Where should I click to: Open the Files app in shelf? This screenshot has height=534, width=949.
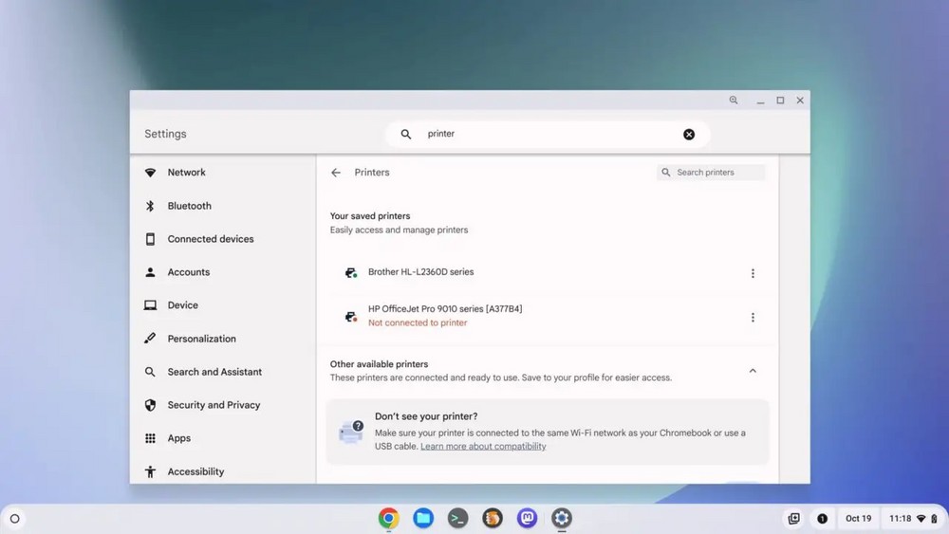coord(423,518)
